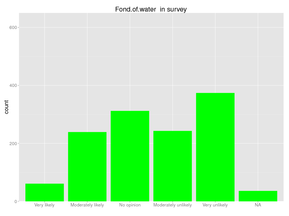Select the 400 y-axis tick label
This screenshot has width=289, height=216.
14,85
